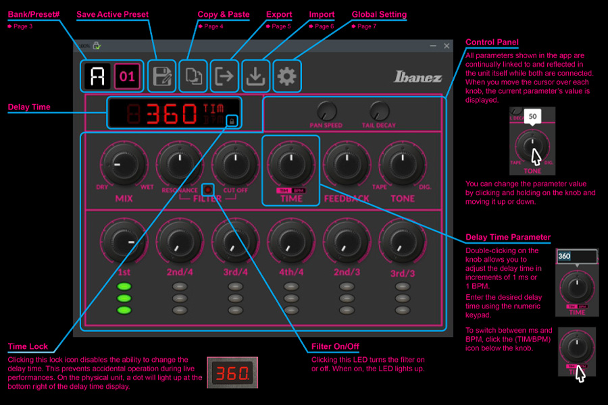Click the PAN SPEED knob
This screenshot has height=405, width=608.
point(326,111)
